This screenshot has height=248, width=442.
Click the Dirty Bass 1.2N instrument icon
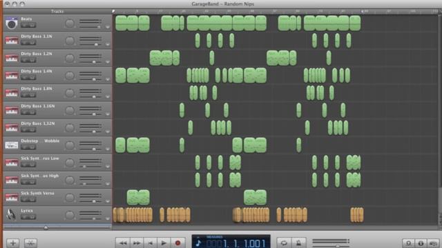12,58
